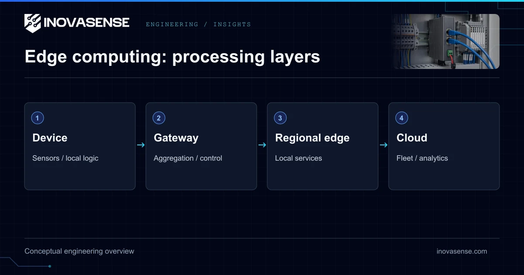524x275 pixels.
Task: Click the arrow between Gateway and Regional edge
Action: pos(262,145)
